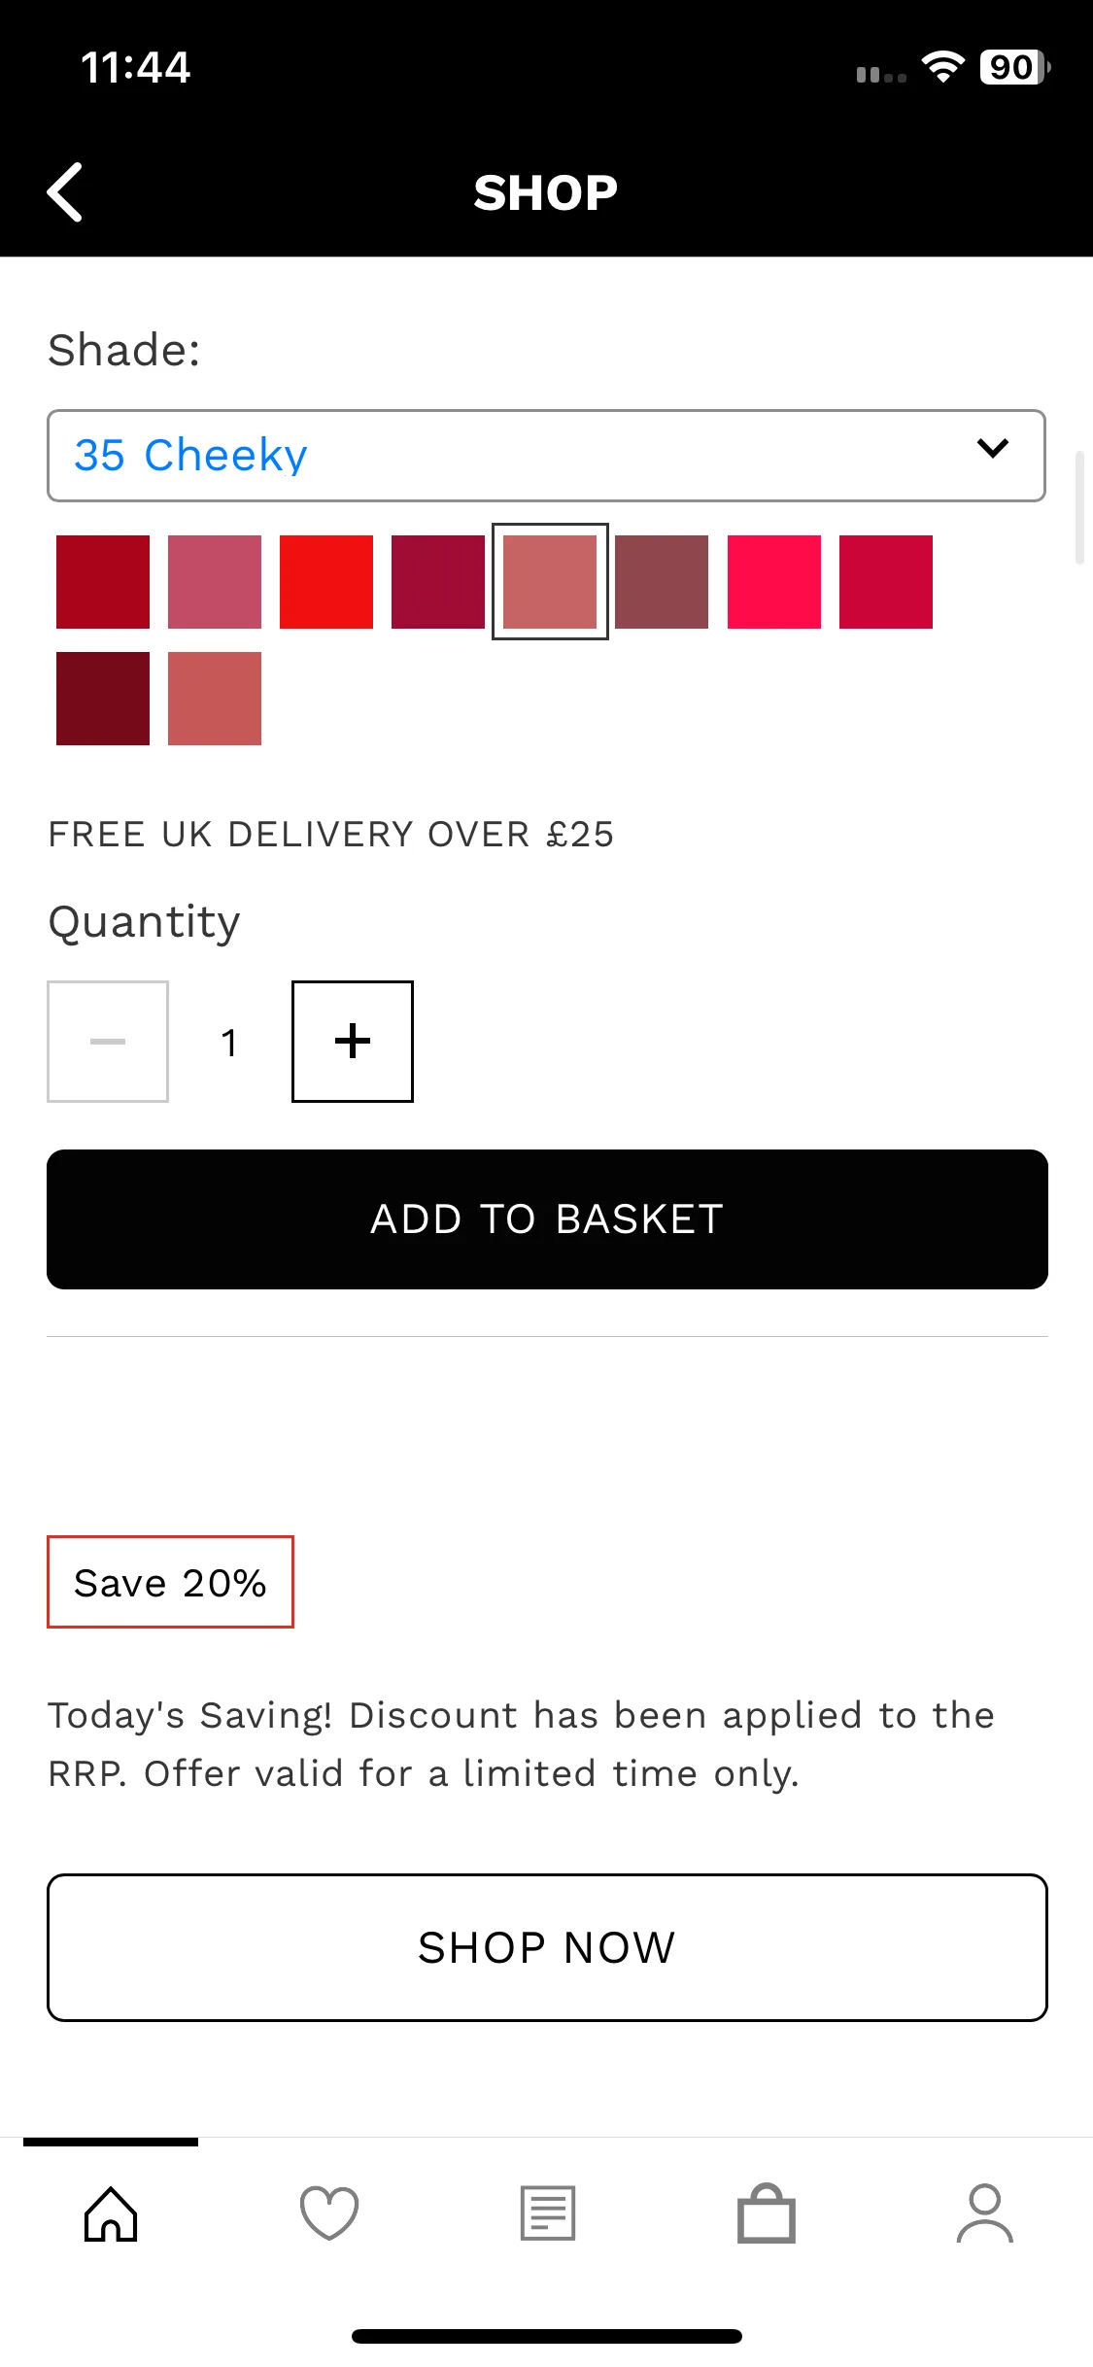This screenshot has height=2367, width=1093.
Task: Open the Home tab icon
Action: point(111,2213)
